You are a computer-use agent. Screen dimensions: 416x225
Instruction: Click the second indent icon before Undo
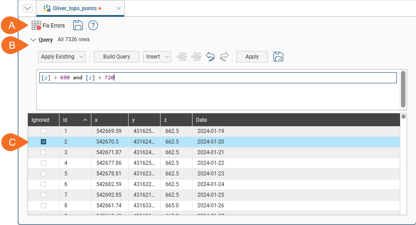click(196, 57)
